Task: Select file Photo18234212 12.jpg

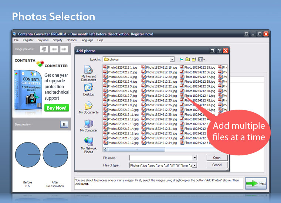Action: click(x=121, y=119)
